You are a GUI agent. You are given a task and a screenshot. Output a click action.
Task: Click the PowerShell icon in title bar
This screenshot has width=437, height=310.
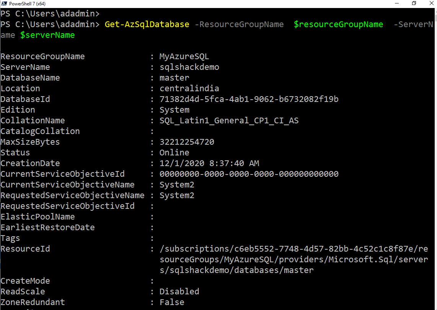[4, 3]
